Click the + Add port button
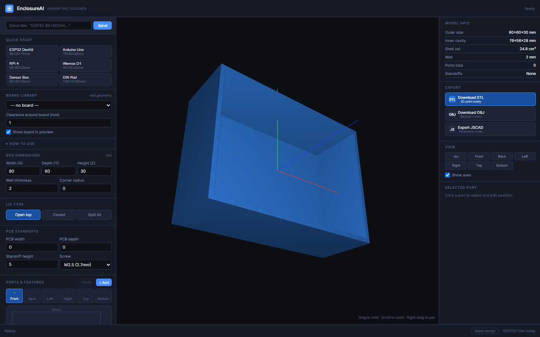Screen dimensions: 540x337 coord(104,282)
